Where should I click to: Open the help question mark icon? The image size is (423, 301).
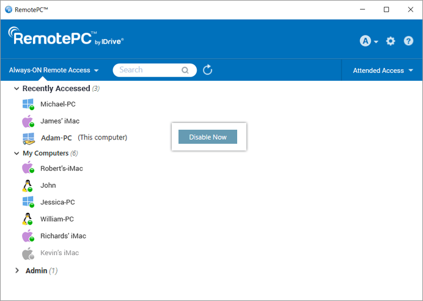[408, 41]
